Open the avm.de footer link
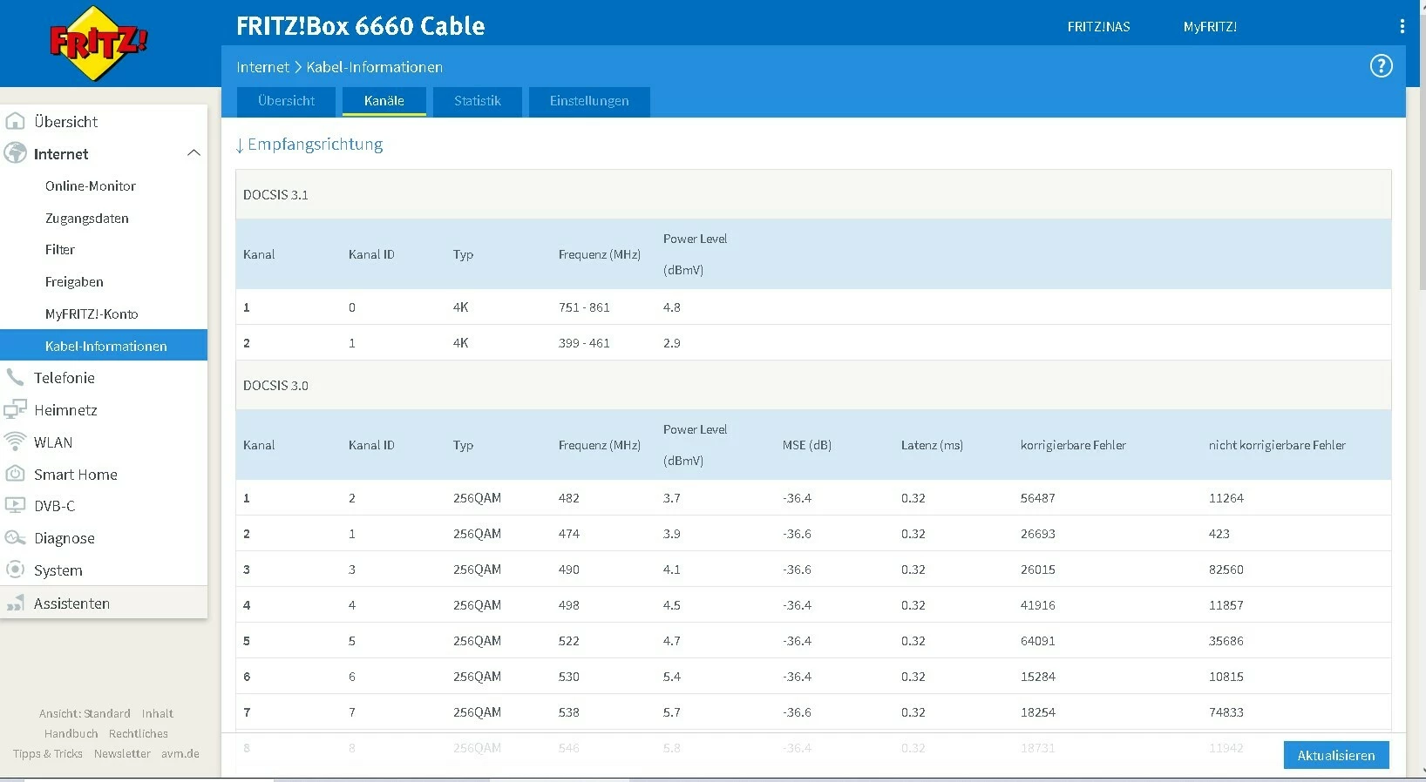1426x782 pixels. coord(180,753)
